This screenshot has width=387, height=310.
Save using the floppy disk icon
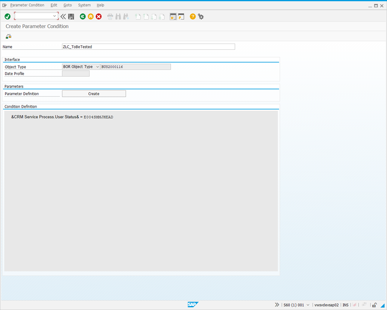pos(71,17)
